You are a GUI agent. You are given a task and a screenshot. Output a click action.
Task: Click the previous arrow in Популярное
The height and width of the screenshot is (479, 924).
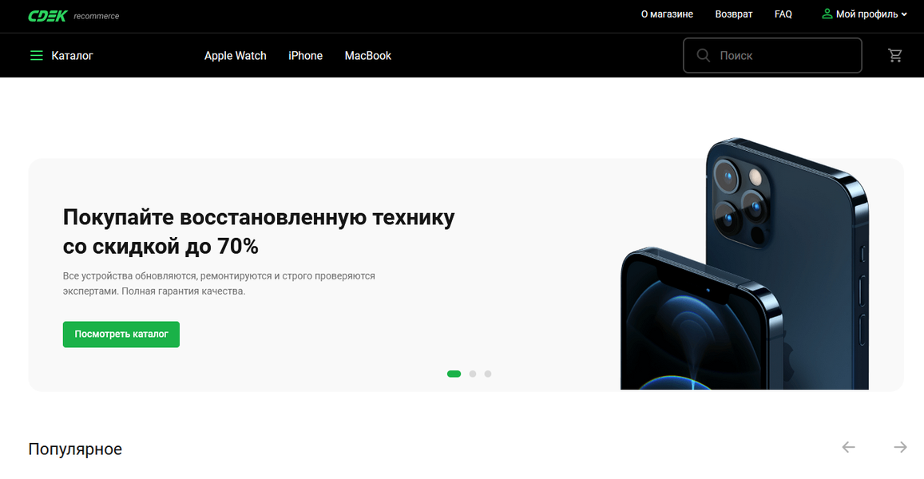848,447
